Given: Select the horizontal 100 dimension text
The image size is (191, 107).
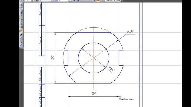Looking at the screenshot, I should (x=93, y=94).
